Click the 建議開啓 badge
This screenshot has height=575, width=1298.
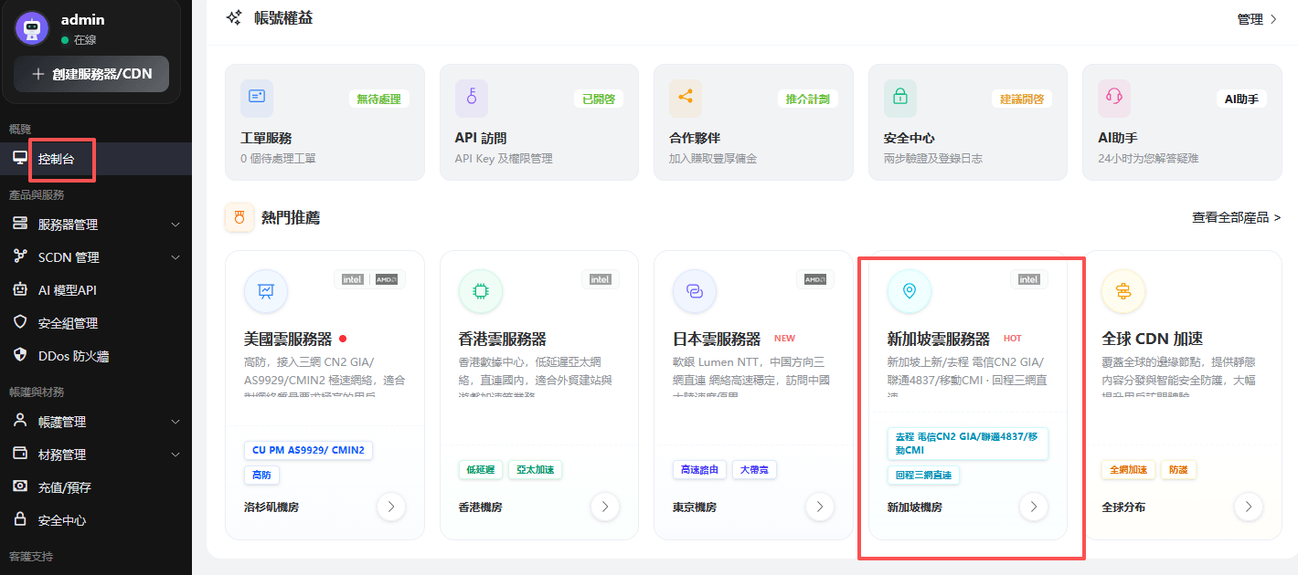[1022, 99]
